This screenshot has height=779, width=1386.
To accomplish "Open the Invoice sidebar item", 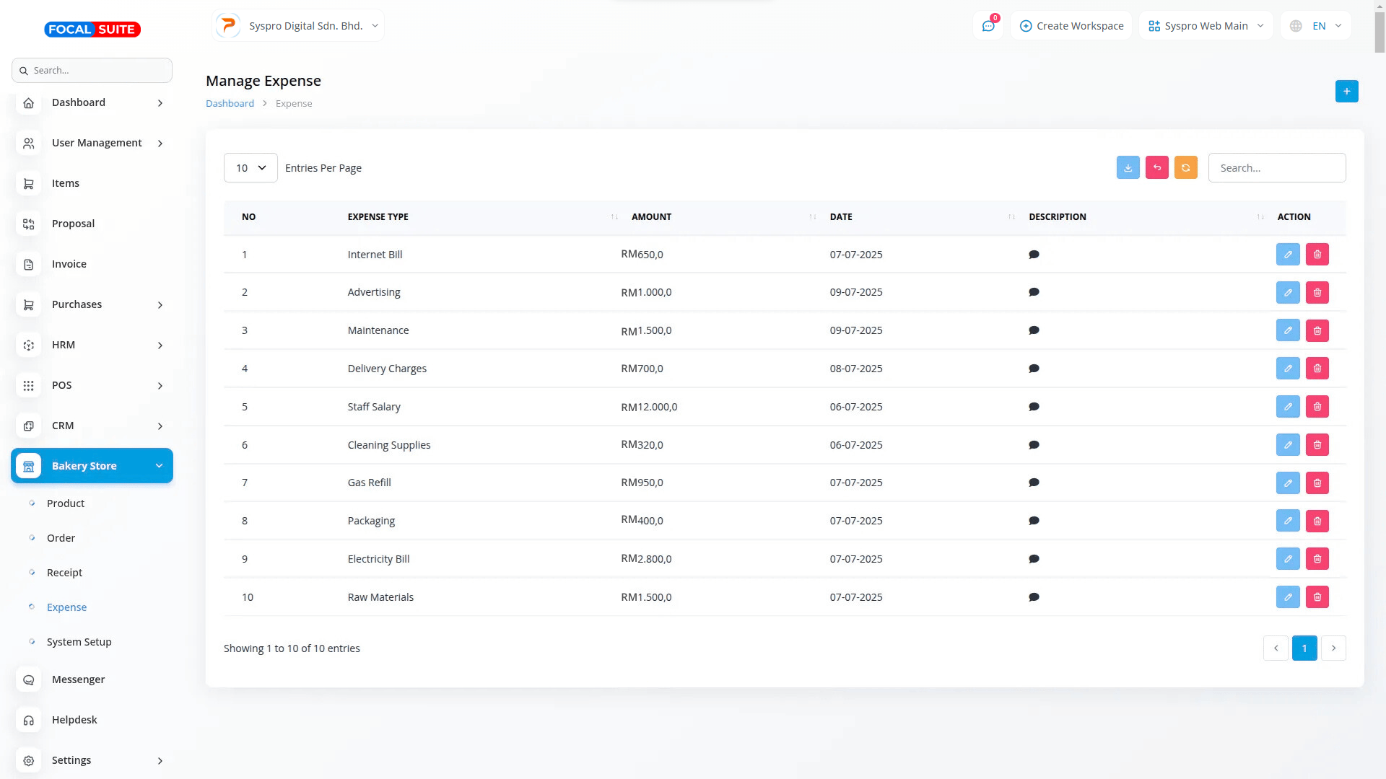I will pos(69,264).
